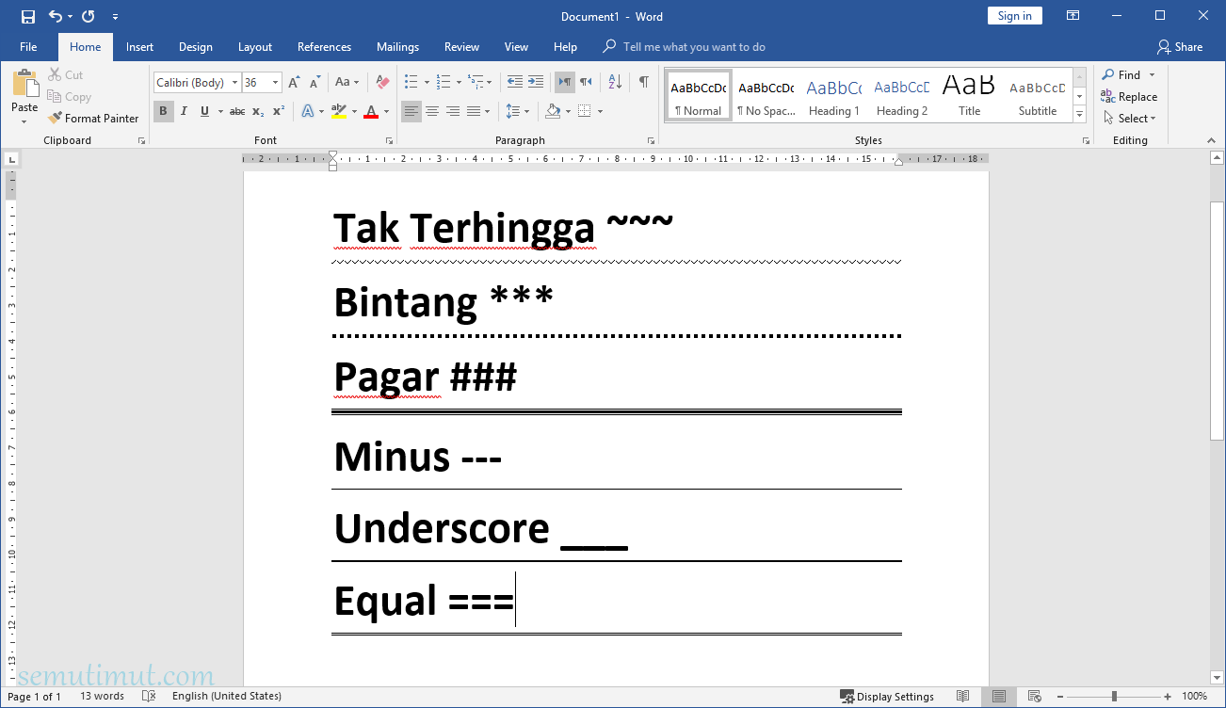Screen dimensions: 1226x708
Task: Toggle Underline formatting
Action: [x=204, y=111]
